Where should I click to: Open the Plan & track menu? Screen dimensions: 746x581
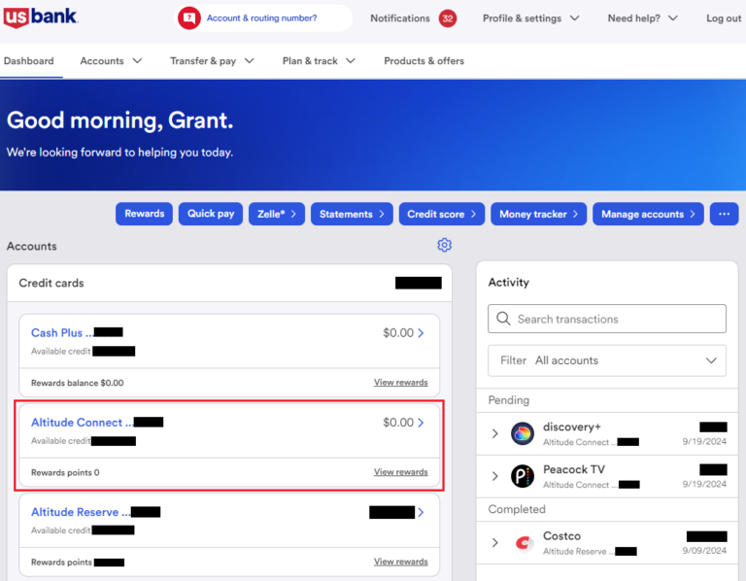pyautogui.click(x=319, y=61)
